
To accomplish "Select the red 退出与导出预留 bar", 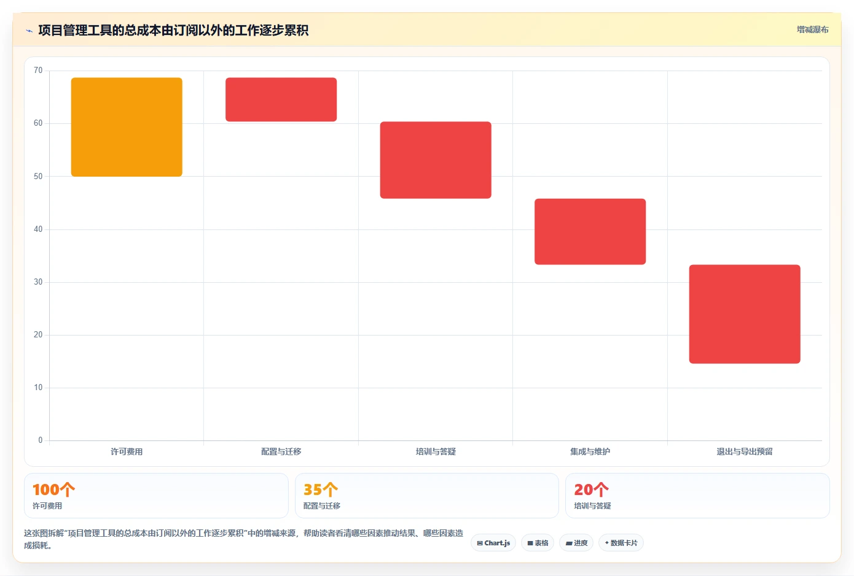I will tap(745, 314).
